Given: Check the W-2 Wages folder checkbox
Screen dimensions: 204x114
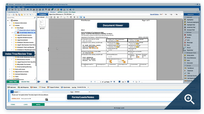Looking at the screenshot, I should 14,28.
